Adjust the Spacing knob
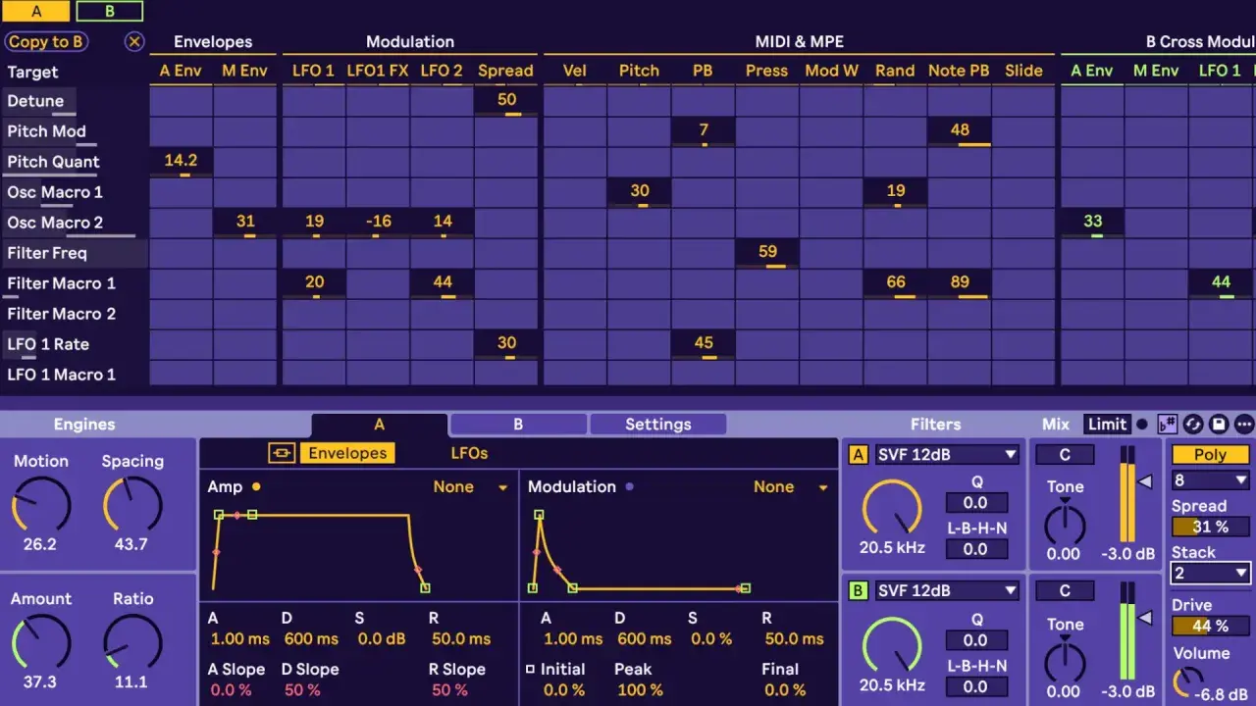Image resolution: width=1256 pixels, height=706 pixels. (132, 505)
